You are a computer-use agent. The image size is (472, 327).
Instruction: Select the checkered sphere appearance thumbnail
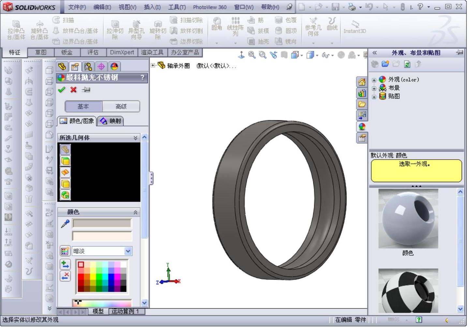tap(408, 291)
